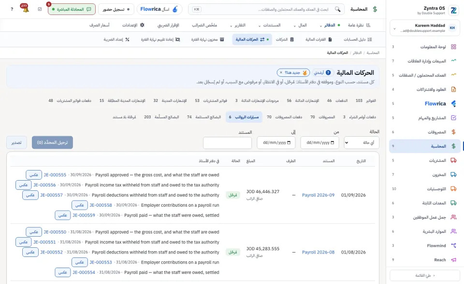Focus the المستند filter input field
This screenshot has height=284, width=464.
click(227, 142)
